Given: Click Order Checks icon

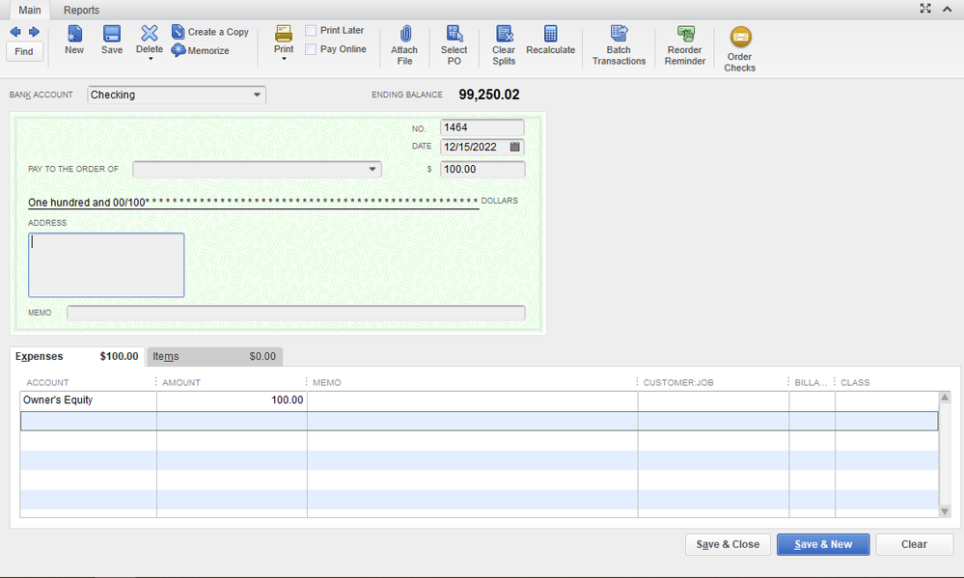Looking at the screenshot, I should pyautogui.click(x=740, y=37).
